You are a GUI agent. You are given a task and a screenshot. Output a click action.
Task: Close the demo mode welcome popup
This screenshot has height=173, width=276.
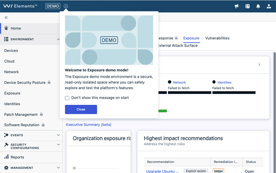[x=81, y=109]
